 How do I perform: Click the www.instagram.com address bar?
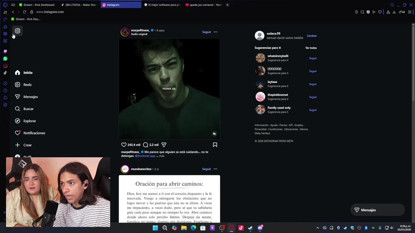coord(50,12)
